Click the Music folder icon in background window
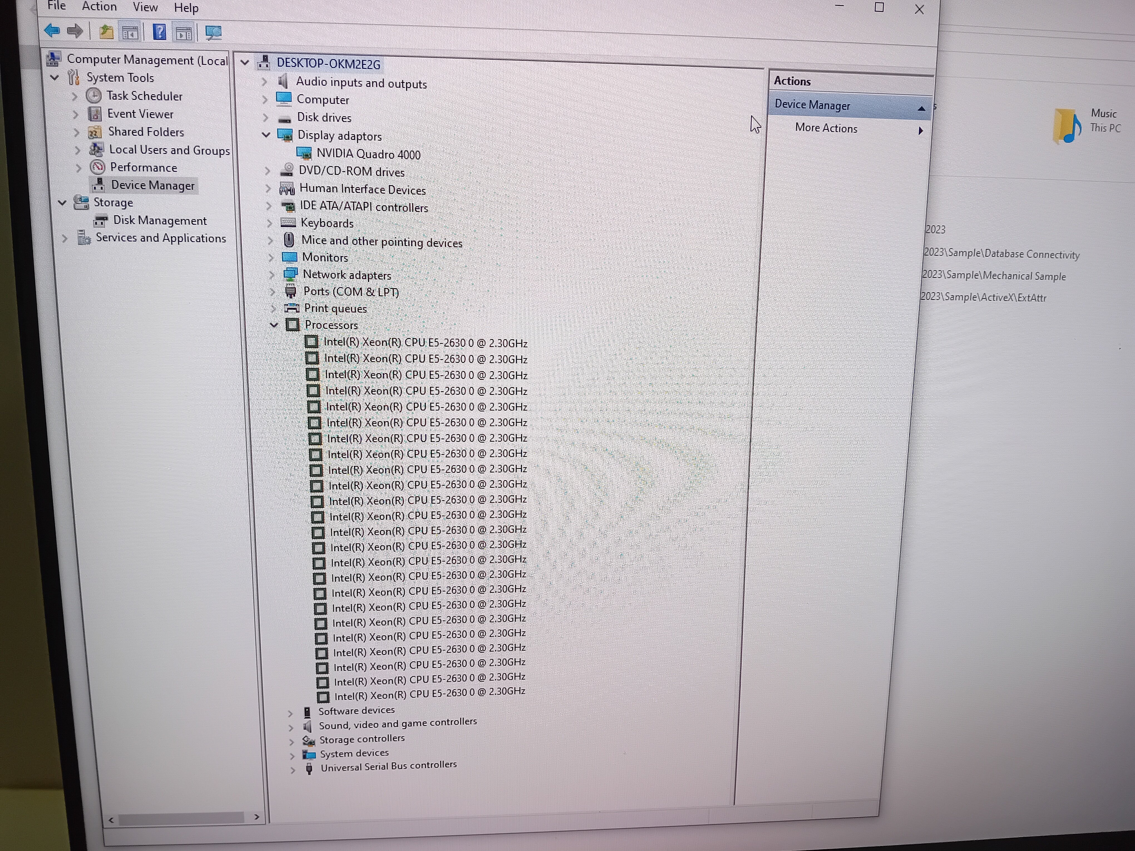Screen dimensions: 1135x851 click(1067, 126)
